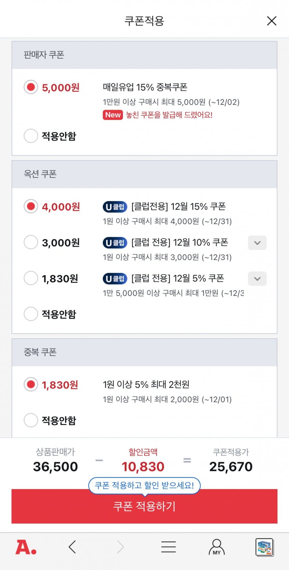Select the 5,000원 seller coupon radio
289x570 pixels.
click(31, 87)
